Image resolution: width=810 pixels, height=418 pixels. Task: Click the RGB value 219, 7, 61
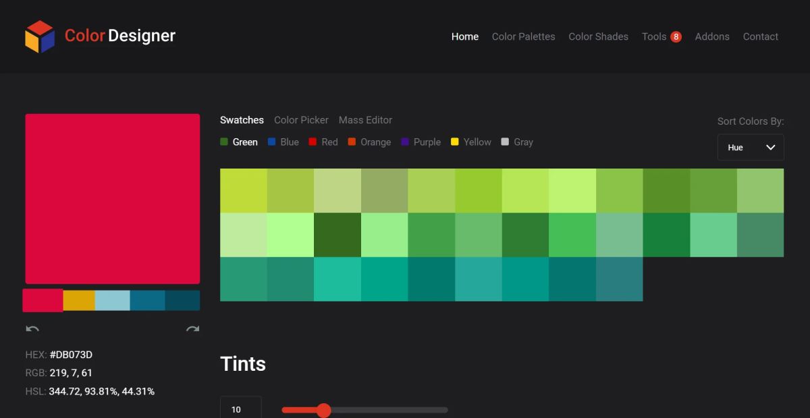point(71,373)
